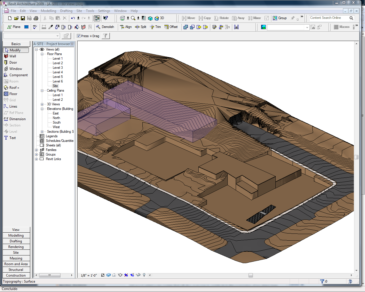Disable the Press + Drag checkbox

(78, 36)
